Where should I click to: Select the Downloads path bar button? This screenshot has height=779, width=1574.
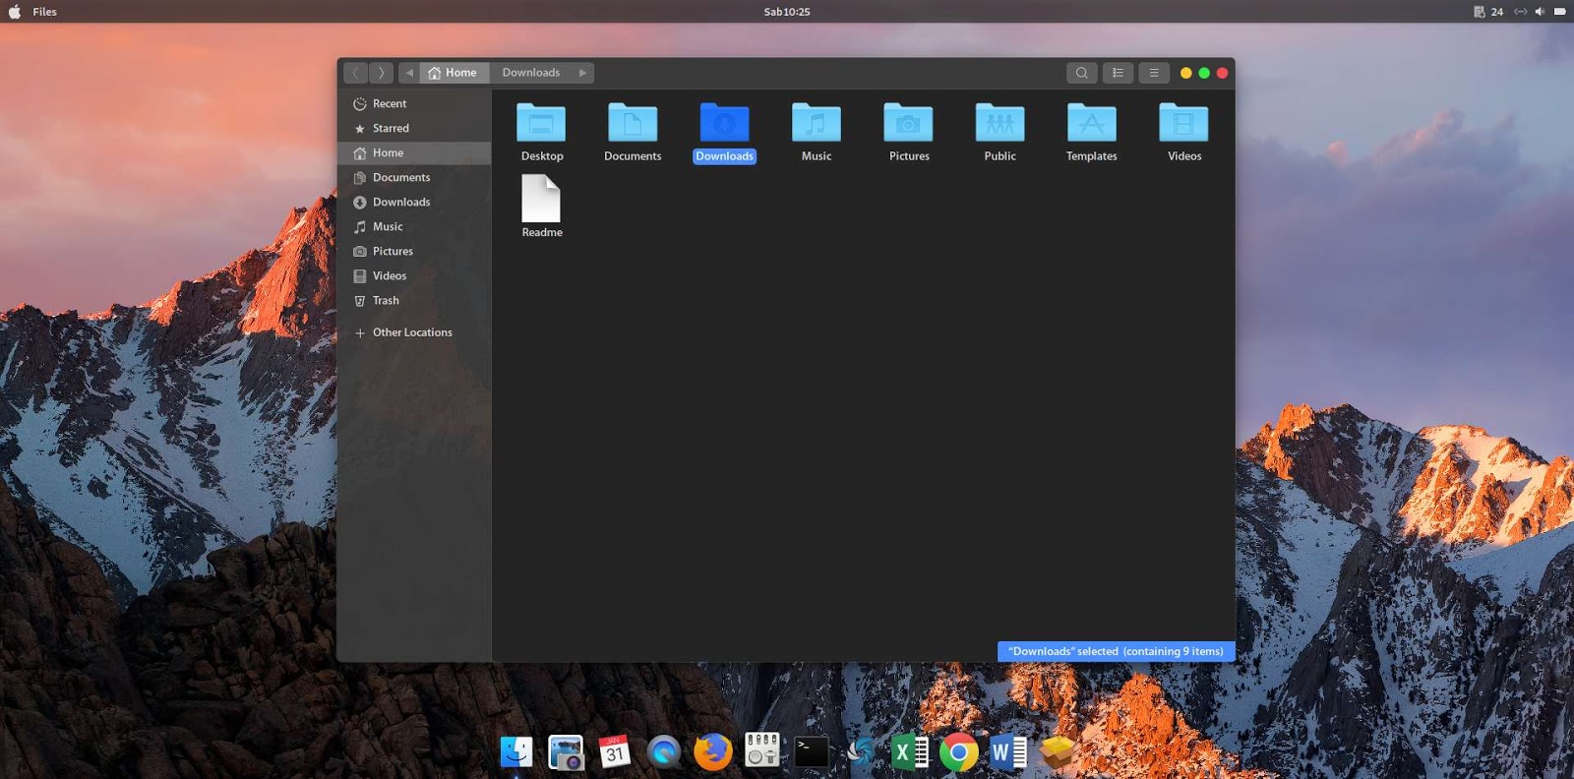[x=531, y=73]
